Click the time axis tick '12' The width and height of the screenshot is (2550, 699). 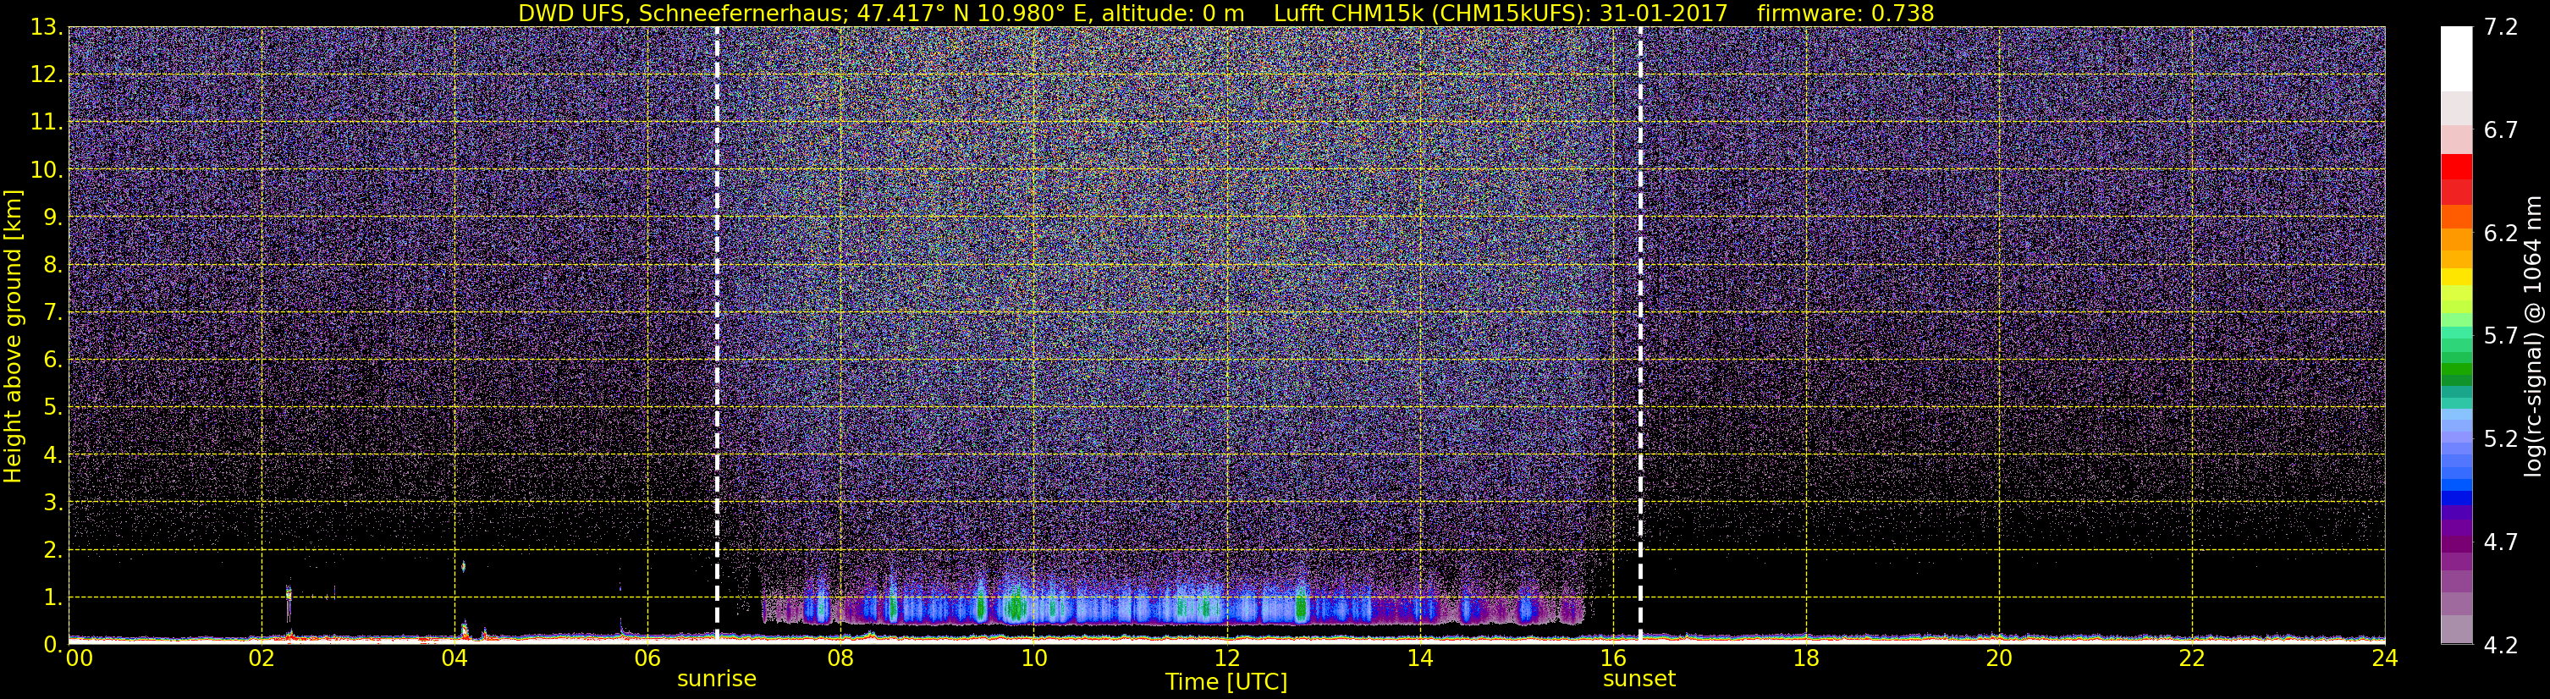click(x=1226, y=659)
